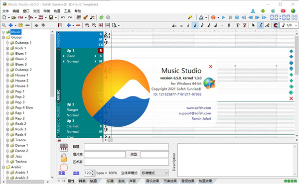Click the fast forward double-arrow button

pyautogui.click(x=257, y=17)
